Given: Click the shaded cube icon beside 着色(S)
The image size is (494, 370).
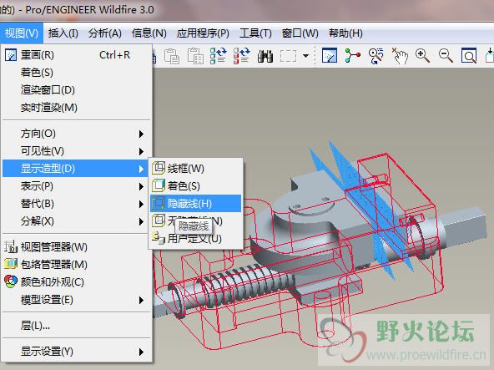Looking at the screenshot, I should pyautogui.click(x=159, y=185).
